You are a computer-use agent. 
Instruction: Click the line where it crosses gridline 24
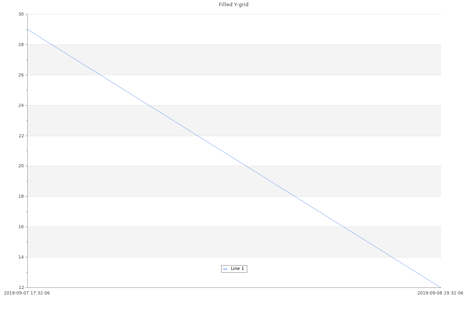[x=149, y=105]
